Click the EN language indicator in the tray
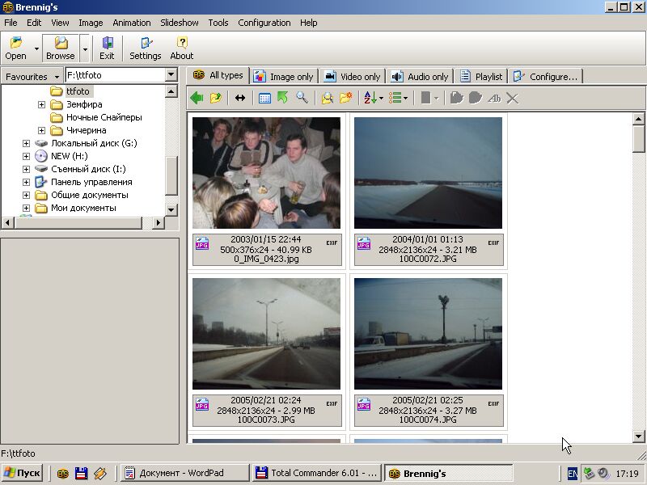Screen dimensions: 647x485 [573, 474]
